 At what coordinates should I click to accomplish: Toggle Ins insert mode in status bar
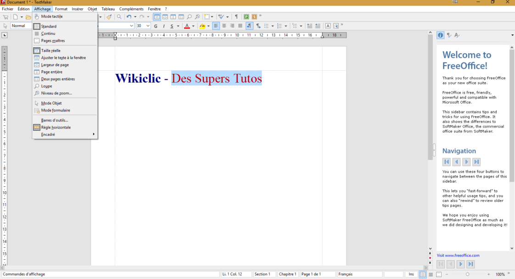(411, 274)
